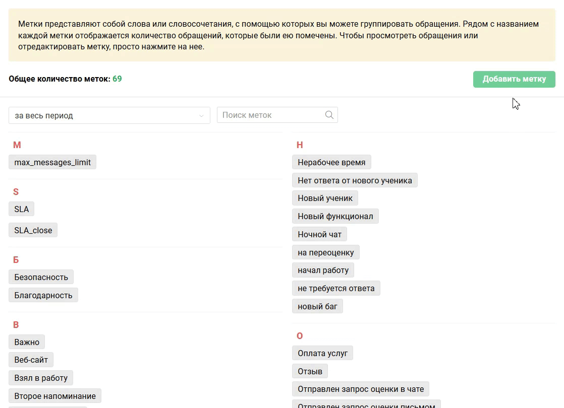Open 'Нет ответа от нового ученика' tag
564x408 pixels.
pyautogui.click(x=355, y=180)
